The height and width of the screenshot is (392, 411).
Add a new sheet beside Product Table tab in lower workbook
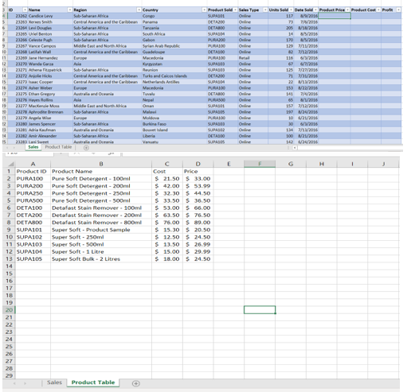coord(135,383)
